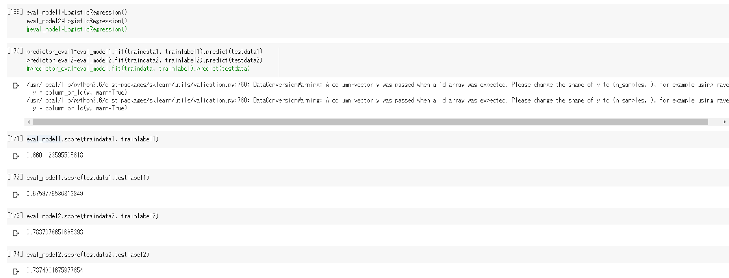This screenshot has width=729, height=278.
Task: Select run indicator [170] of fit cell
Action: [x=15, y=51]
